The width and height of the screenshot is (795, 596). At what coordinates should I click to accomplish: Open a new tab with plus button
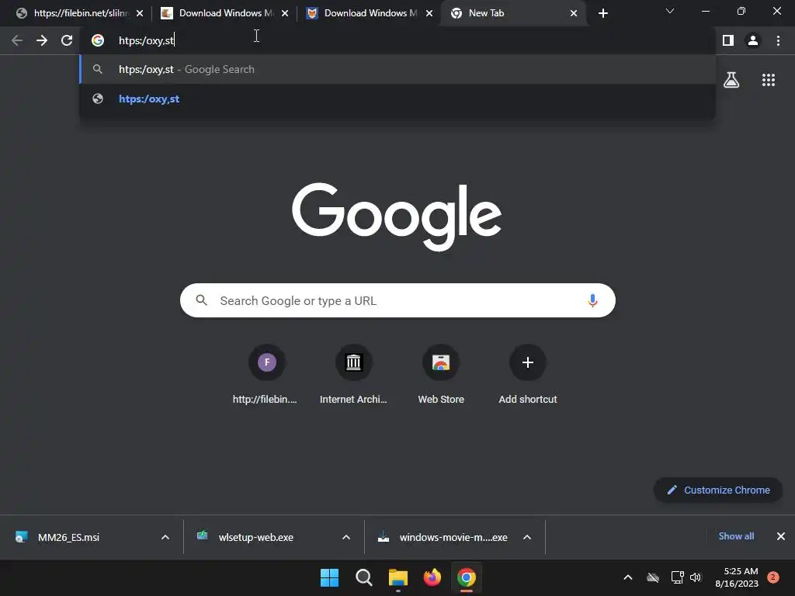(602, 13)
